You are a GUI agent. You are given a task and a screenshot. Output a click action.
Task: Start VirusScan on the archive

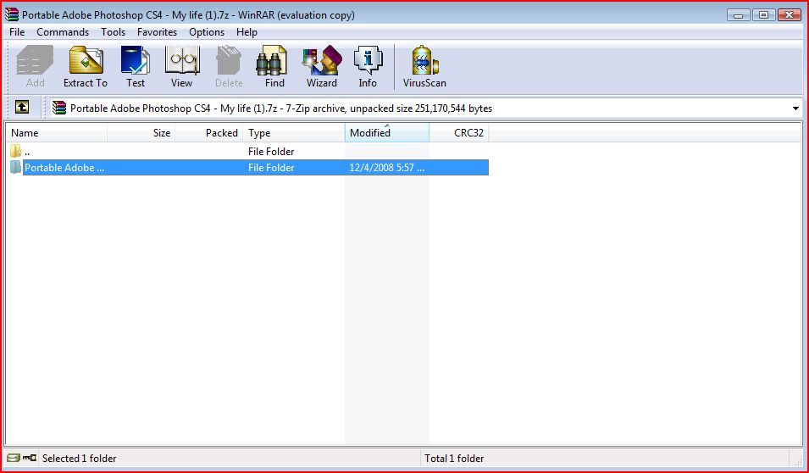(x=424, y=67)
